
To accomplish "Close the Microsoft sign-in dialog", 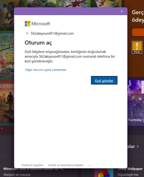I will point(122,11).
